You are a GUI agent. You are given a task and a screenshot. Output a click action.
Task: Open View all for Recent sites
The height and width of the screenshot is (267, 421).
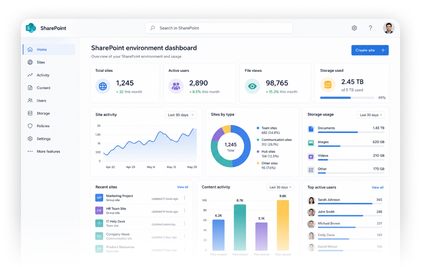coord(183,187)
